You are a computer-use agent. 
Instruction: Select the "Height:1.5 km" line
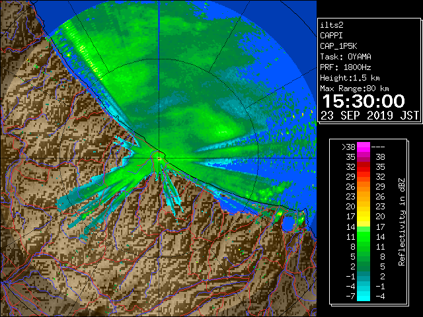point(350,78)
